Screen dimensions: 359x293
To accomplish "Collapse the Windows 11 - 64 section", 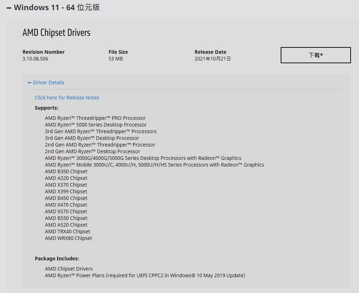I will (x=53, y=8).
